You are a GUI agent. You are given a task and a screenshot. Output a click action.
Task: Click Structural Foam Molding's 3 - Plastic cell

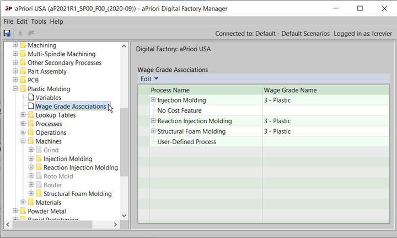(x=326, y=131)
